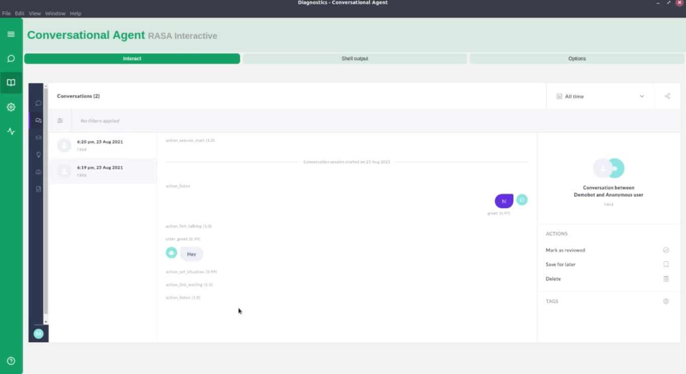Click action_set_situation (0.99) event
Image resolution: width=686 pixels, height=374 pixels.
click(191, 272)
